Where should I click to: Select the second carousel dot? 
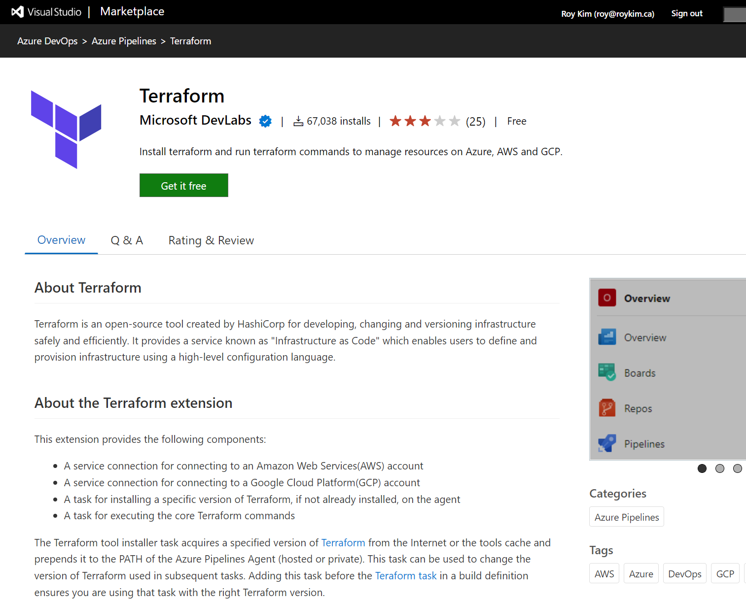click(720, 468)
